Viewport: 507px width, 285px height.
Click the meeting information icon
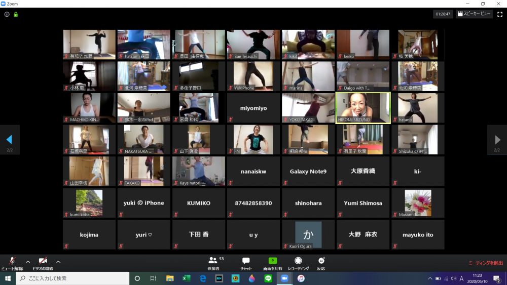[7, 14]
